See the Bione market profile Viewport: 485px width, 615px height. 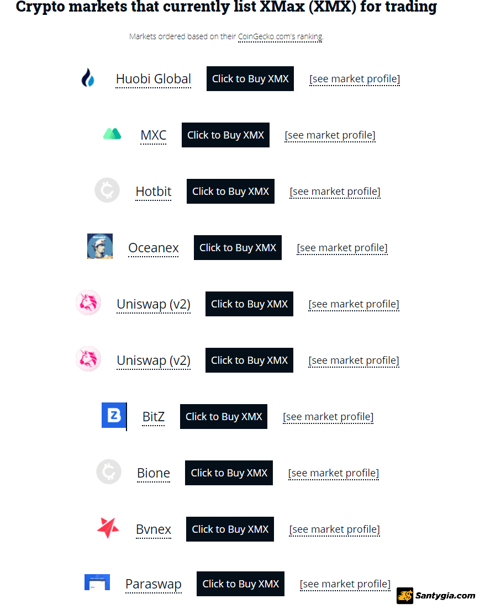click(334, 473)
